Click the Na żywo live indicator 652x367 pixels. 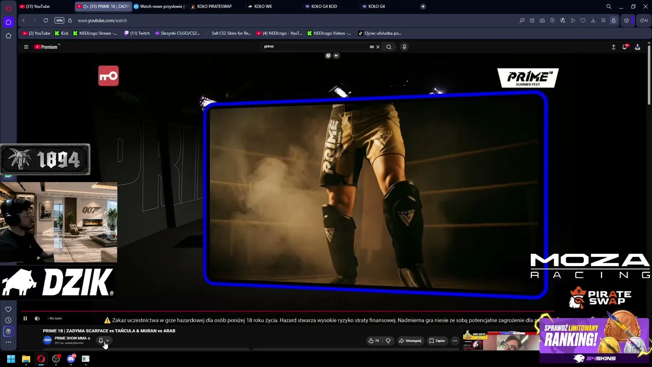pyautogui.click(x=56, y=319)
